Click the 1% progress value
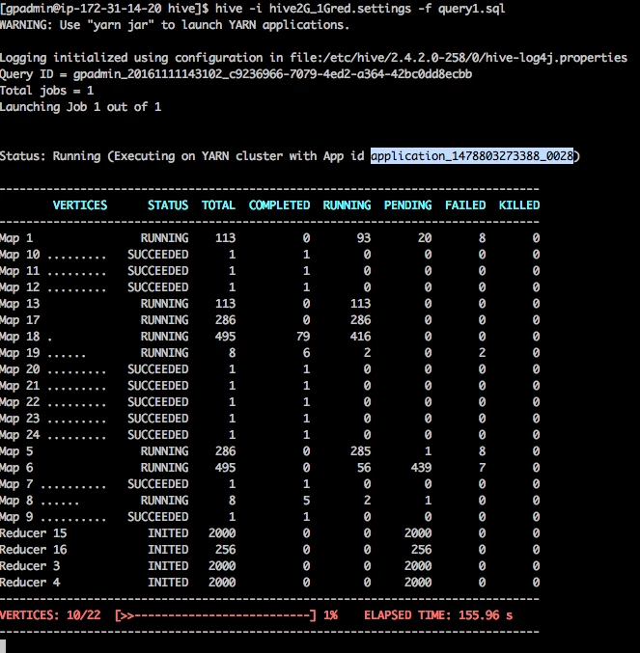The height and width of the screenshot is (653, 640). pyautogui.click(x=330, y=615)
